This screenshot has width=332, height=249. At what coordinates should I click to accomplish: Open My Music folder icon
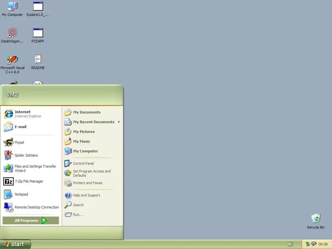click(x=68, y=141)
